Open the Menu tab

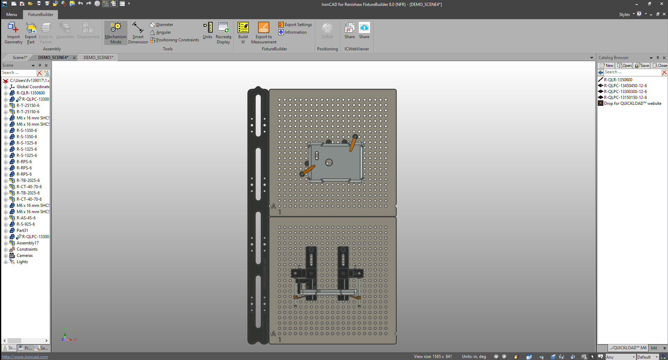coord(11,15)
